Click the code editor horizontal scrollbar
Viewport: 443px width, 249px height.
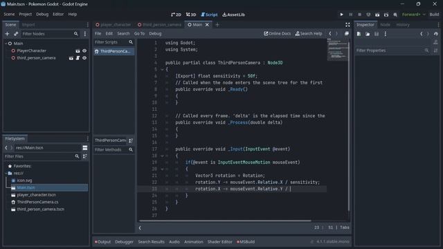click(225, 221)
